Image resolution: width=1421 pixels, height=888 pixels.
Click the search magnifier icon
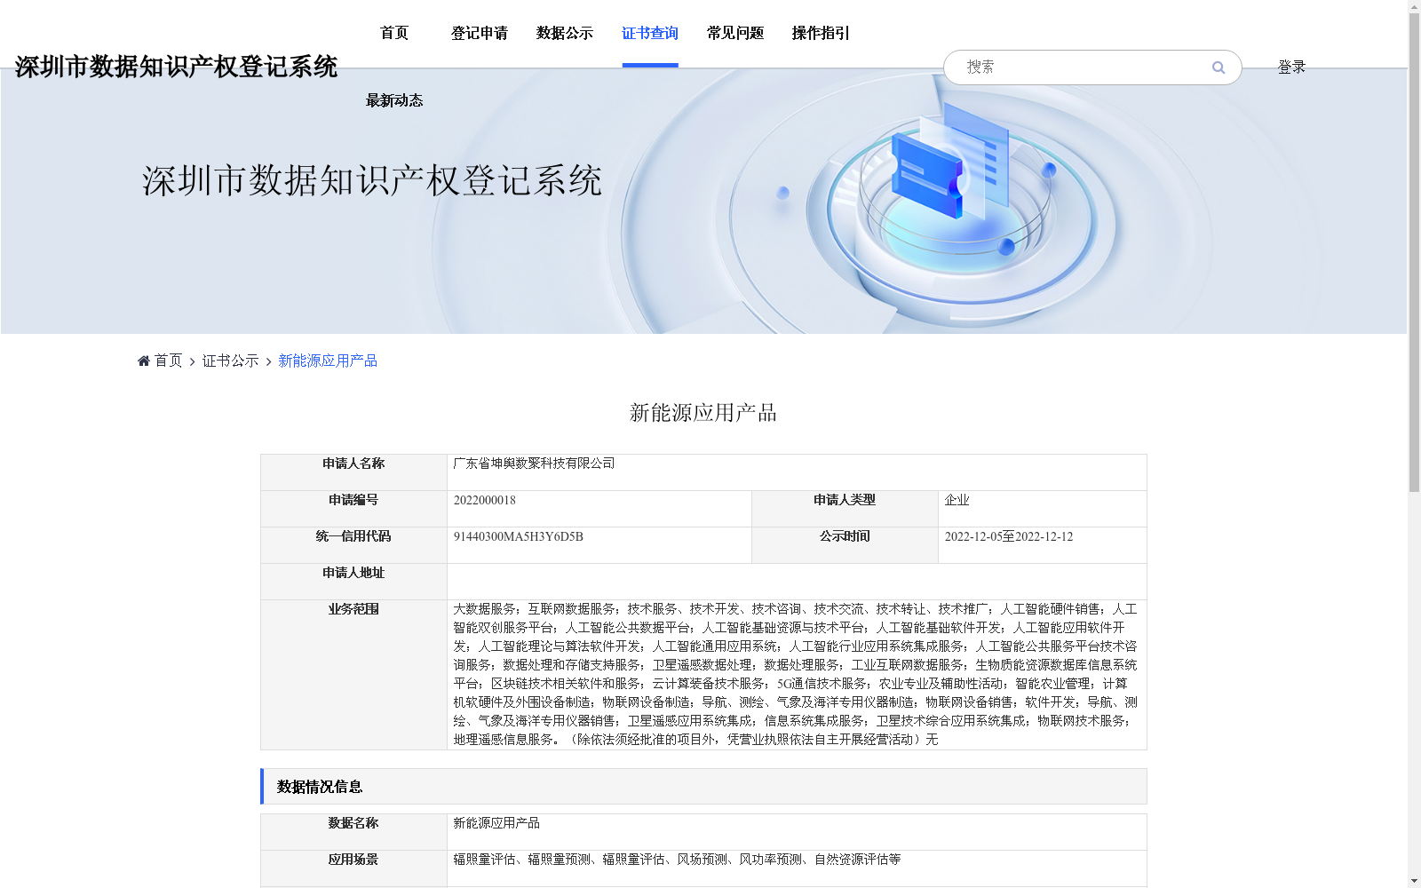pos(1219,67)
